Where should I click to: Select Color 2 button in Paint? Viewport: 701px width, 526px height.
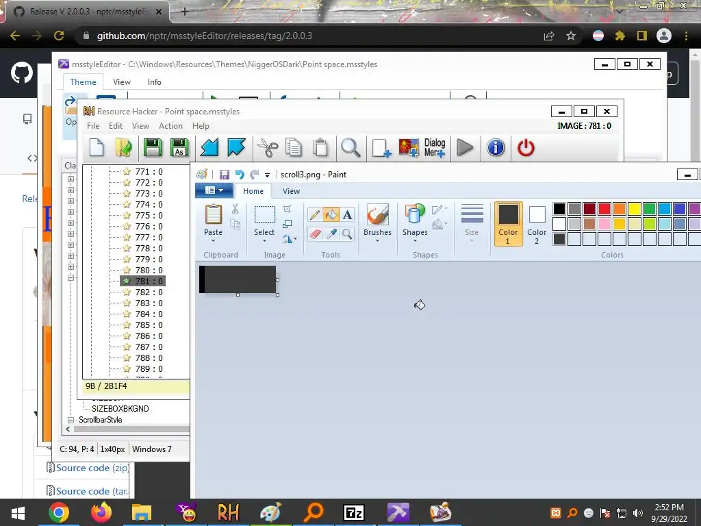click(537, 224)
